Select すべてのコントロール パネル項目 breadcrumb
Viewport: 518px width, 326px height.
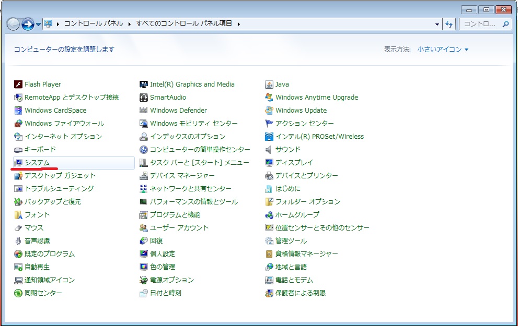coord(182,23)
